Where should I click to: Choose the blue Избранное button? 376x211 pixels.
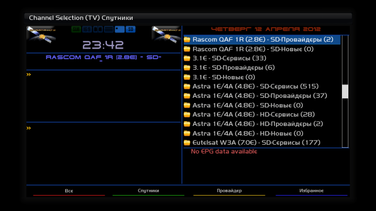(x=311, y=191)
